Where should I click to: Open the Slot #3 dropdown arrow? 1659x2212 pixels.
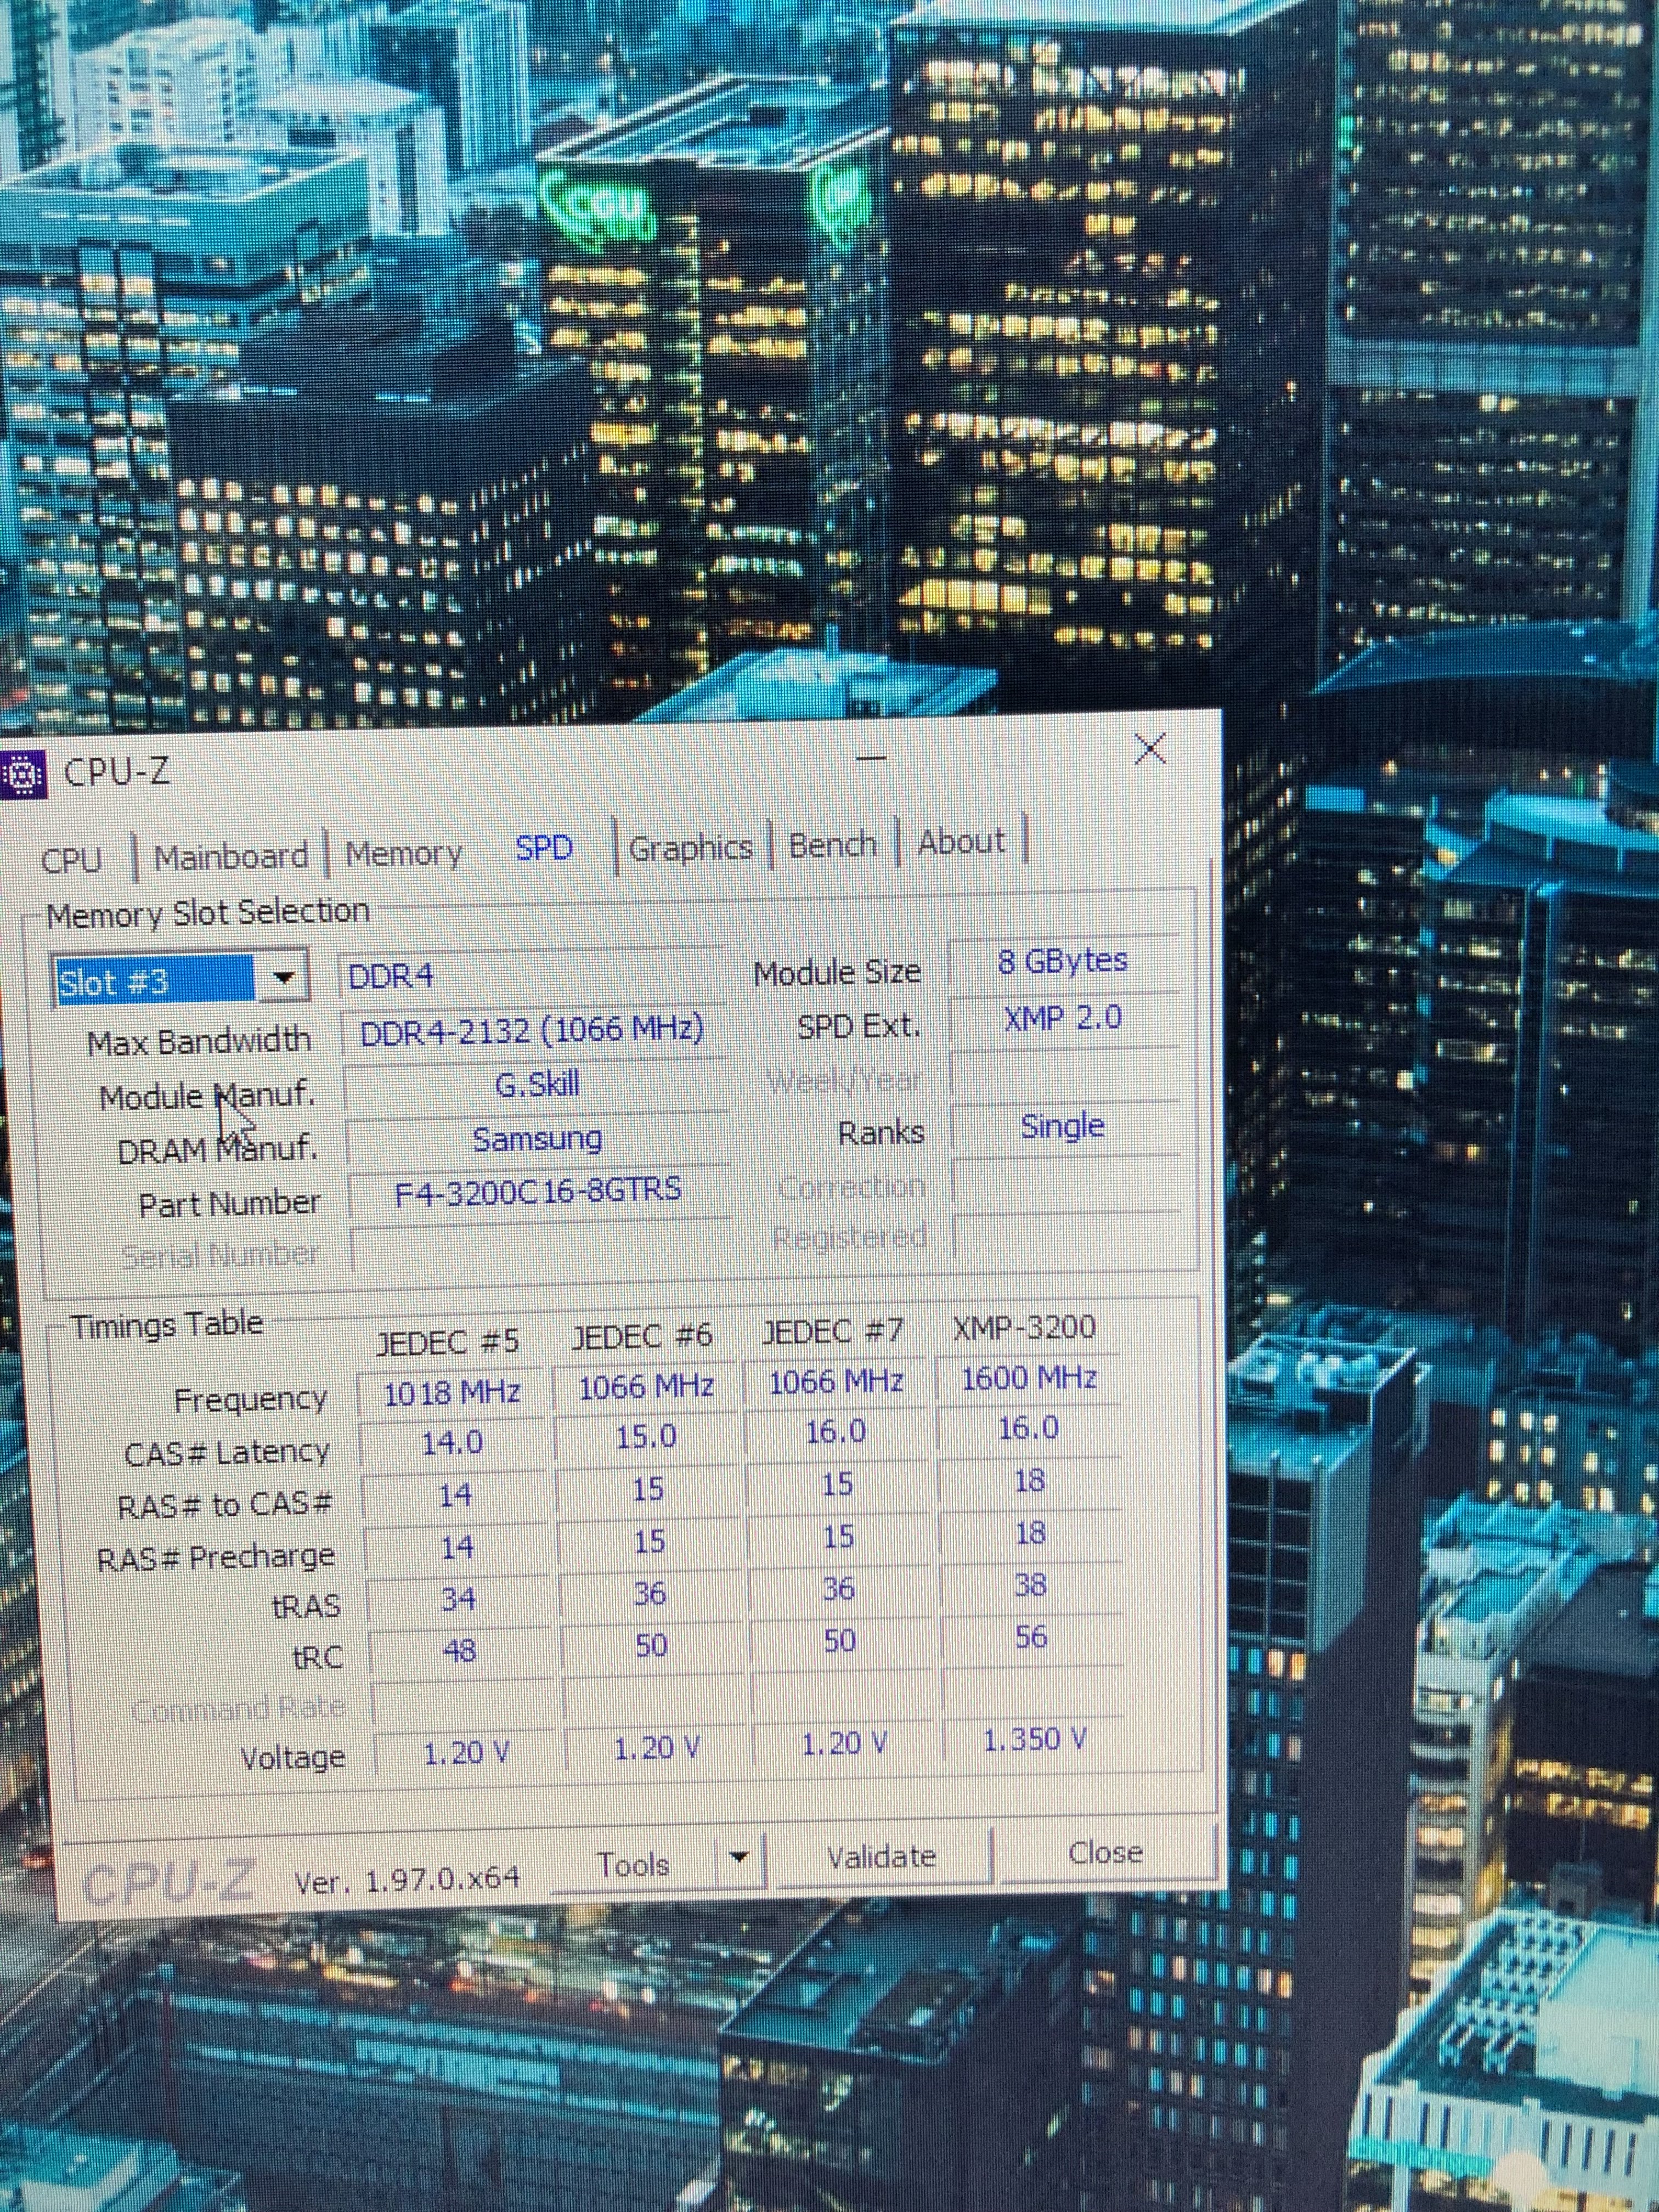point(284,977)
